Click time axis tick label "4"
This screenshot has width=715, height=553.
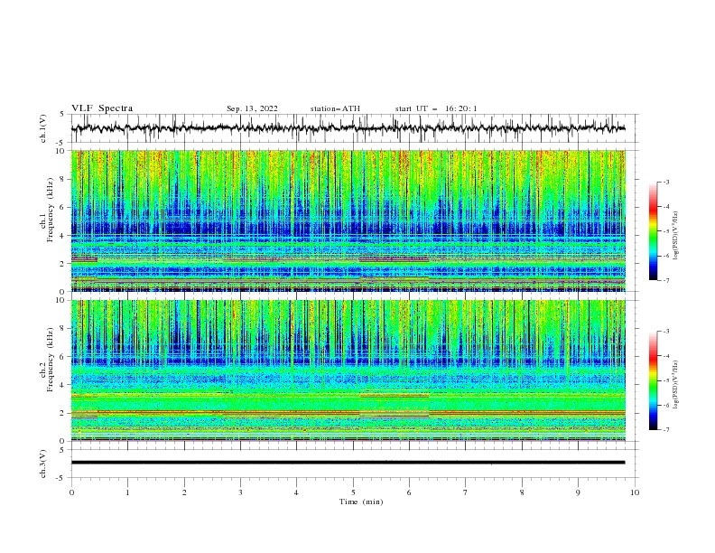pyautogui.click(x=296, y=492)
